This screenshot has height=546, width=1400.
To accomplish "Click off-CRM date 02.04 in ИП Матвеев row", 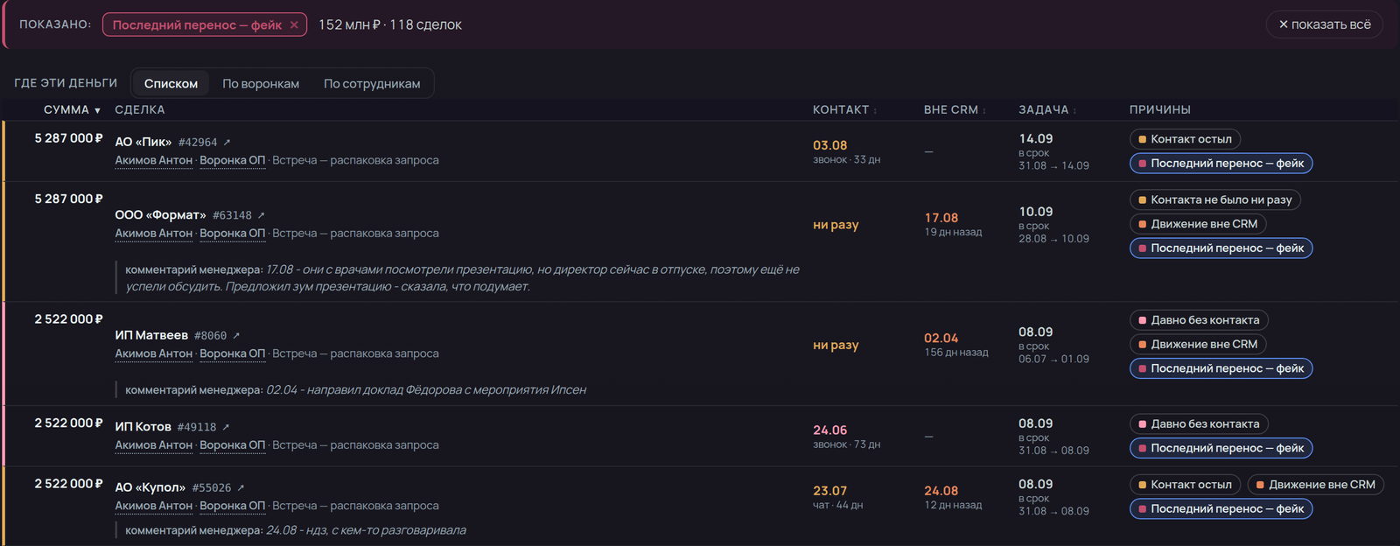I will click(x=941, y=339).
